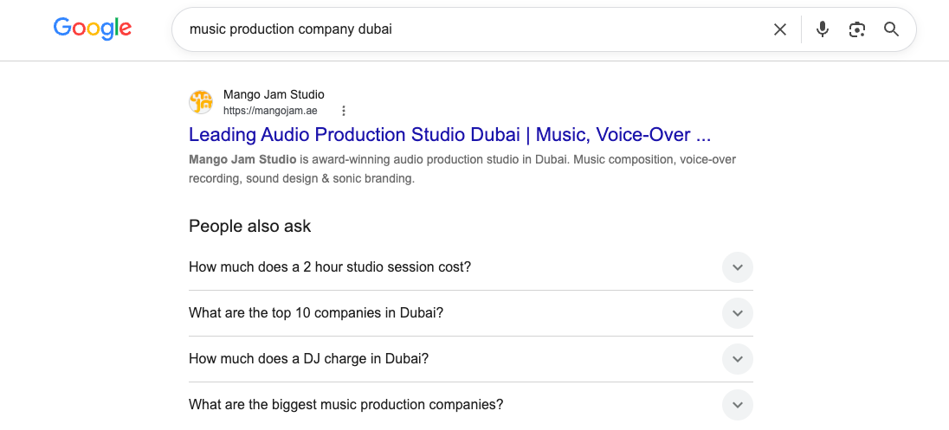The height and width of the screenshot is (430, 949).
Task: Click the Mango Jam Studio result description snippet
Action: coord(462,170)
